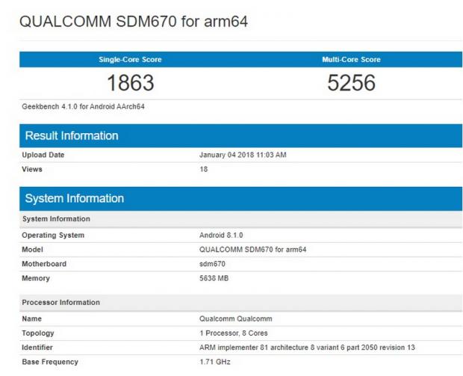Image resolution: width=463 pixels, height=376 pixels.
Task: Click the single-core score value 1863
Action: pos(130,83)
